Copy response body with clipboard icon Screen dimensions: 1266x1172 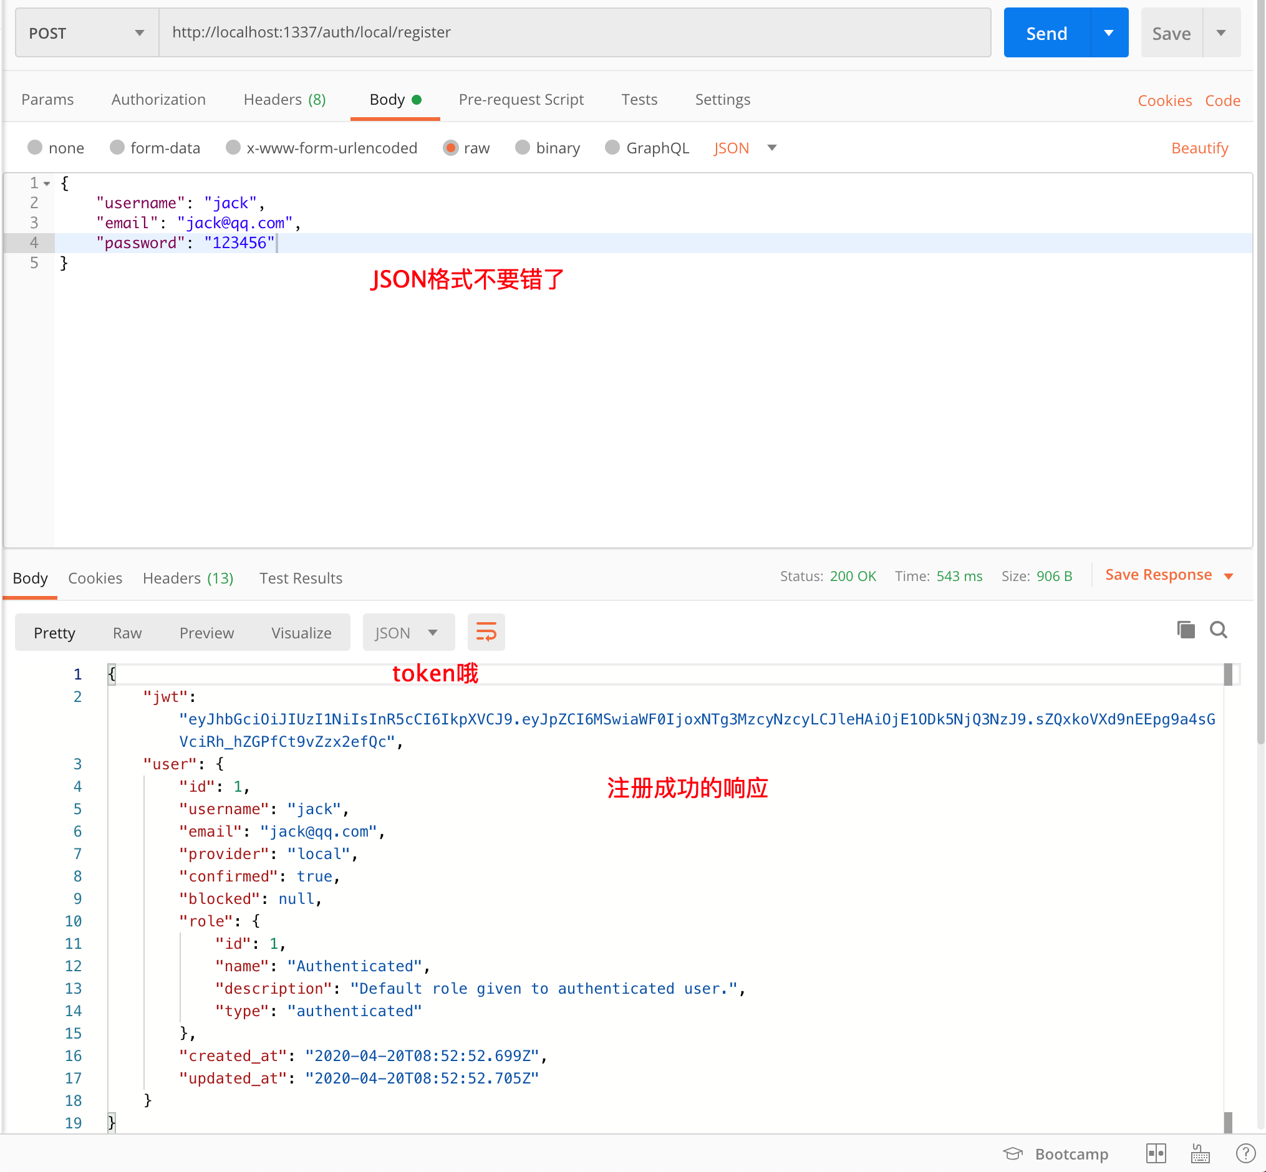(1186, 630)
